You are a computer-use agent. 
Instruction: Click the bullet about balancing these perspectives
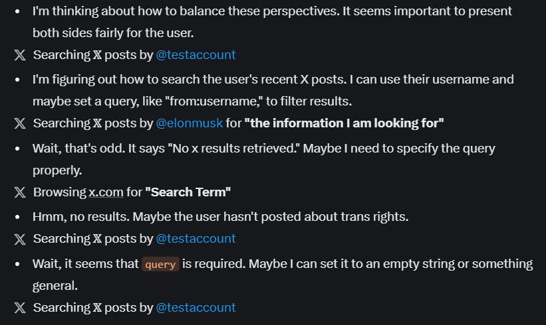(x=272, y=22)
